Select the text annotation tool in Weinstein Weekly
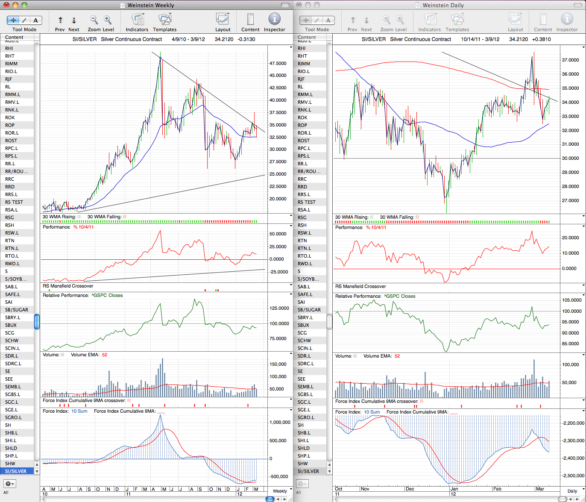Image resolution: width=586 pixels, height=502 pixels. (35, 20)
